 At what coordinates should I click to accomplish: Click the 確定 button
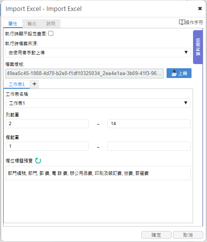click(156, 235)
